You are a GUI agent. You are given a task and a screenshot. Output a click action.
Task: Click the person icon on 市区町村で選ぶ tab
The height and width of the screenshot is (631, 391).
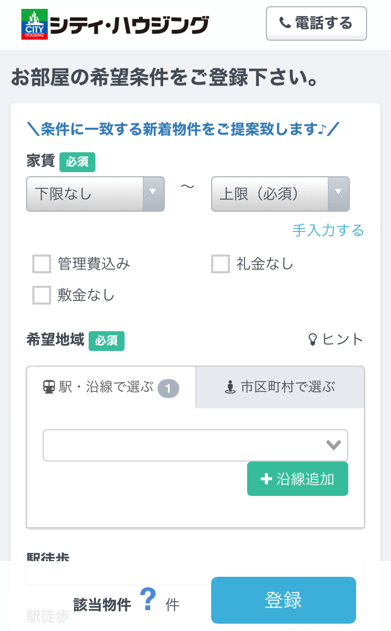[x=231, y=387]
